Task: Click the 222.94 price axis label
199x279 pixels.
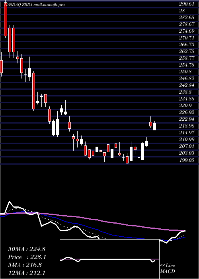Action: click(186, 119)
